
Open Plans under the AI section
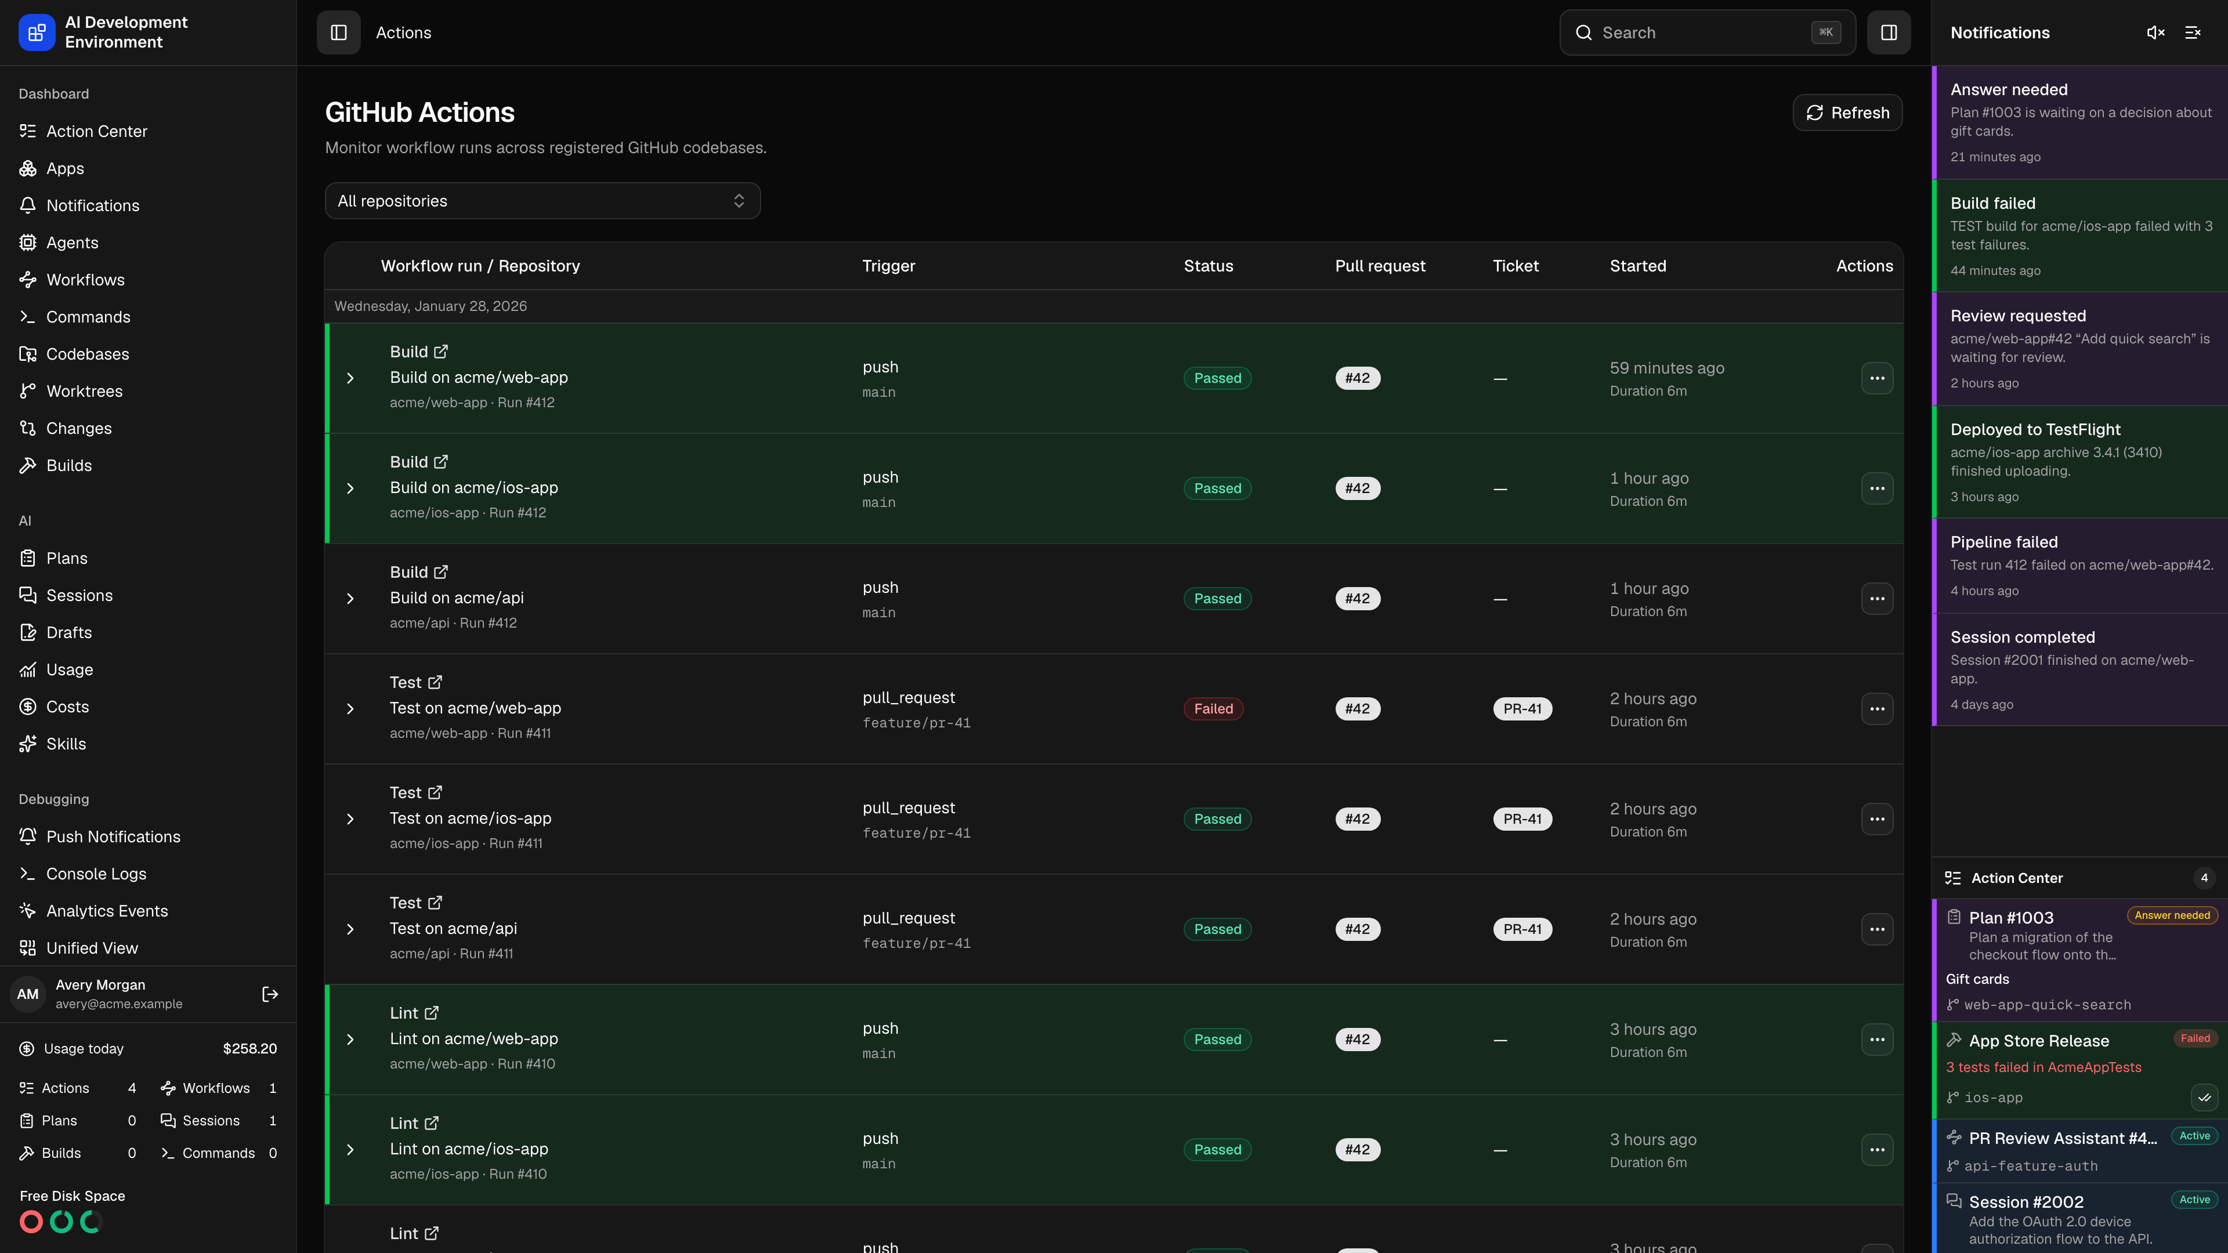coord(148,557)
